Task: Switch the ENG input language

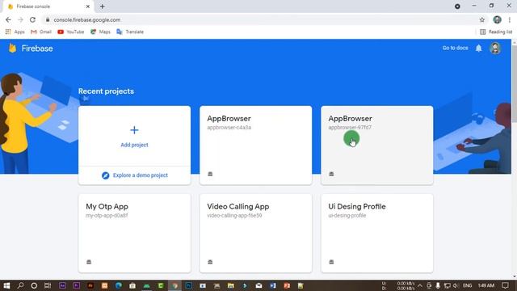Action: coord(467,285)
